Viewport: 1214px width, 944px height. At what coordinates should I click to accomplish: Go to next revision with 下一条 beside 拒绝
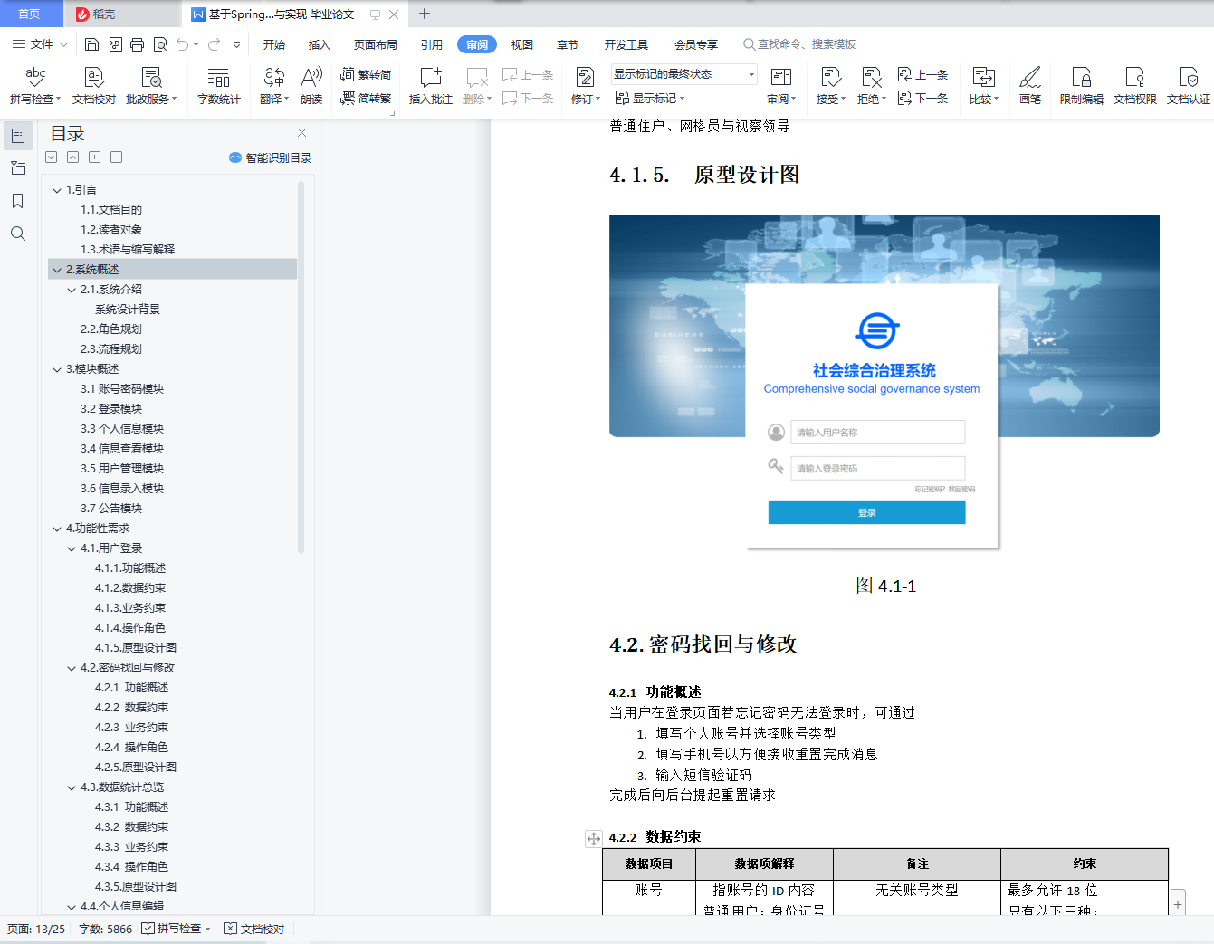[x=922, y=98]
